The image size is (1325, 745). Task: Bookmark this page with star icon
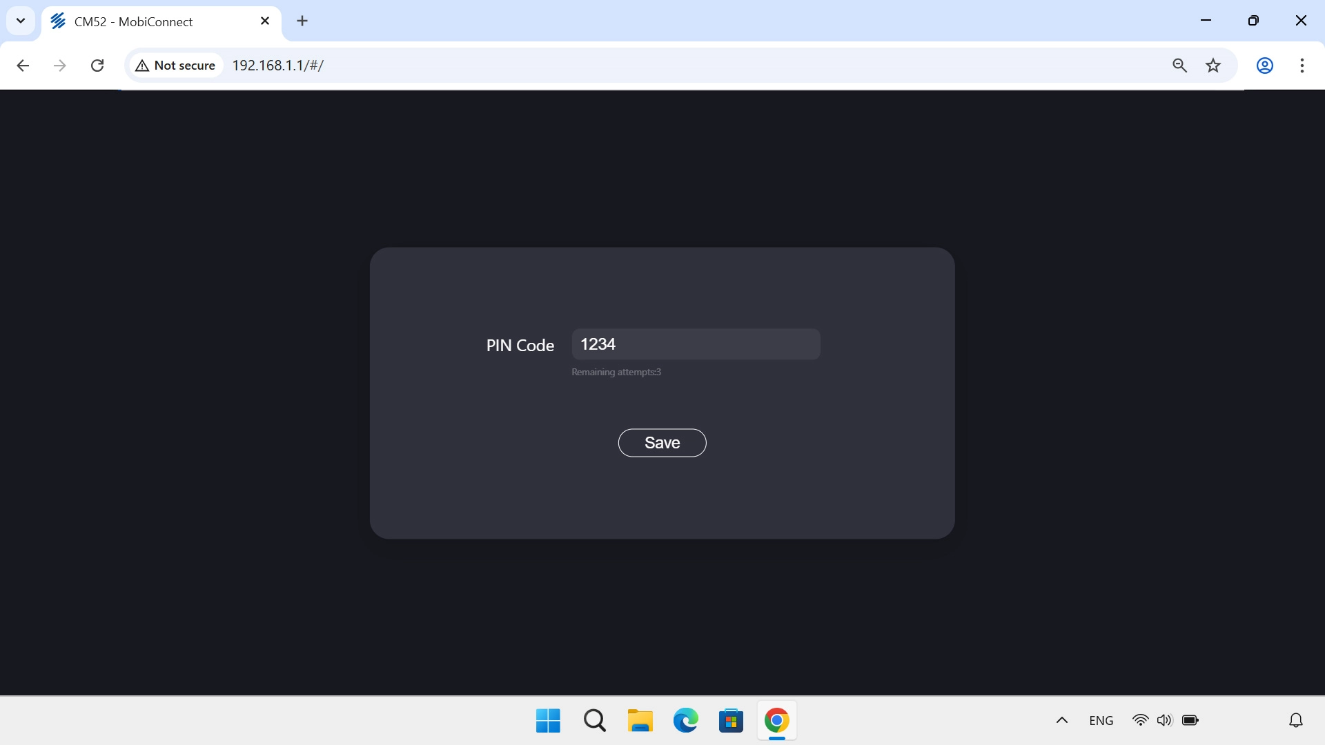point(1213,66)
